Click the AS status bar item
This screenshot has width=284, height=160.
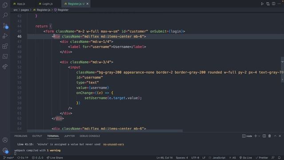pos(233,158)
